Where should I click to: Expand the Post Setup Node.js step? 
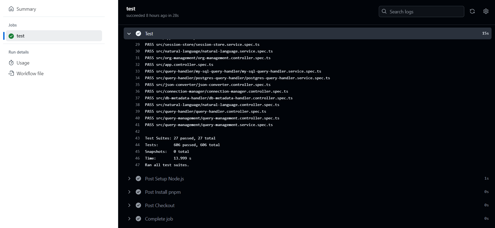point(129,178)
